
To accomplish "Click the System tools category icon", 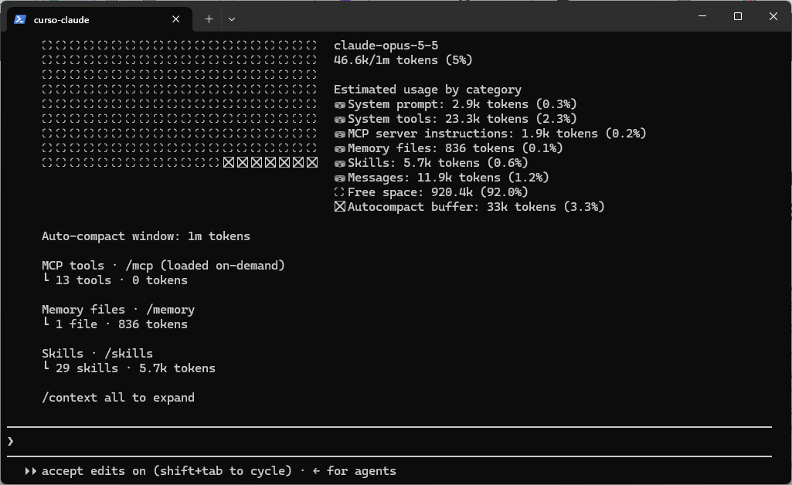I will pos(339,119).
